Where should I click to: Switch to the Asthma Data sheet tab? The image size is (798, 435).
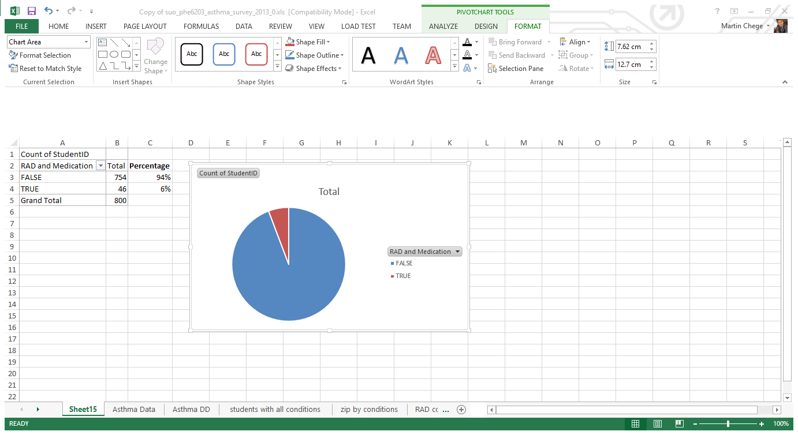pos(134,410)
